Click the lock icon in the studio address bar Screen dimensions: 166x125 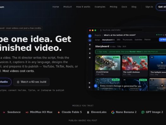pos(101,30)
